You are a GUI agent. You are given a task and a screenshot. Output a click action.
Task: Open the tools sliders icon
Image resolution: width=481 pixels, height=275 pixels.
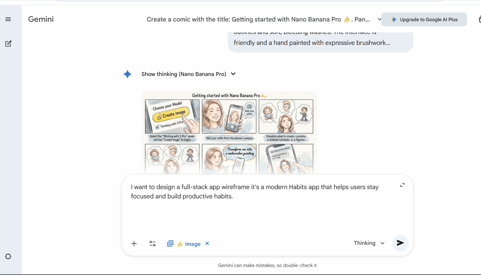point(152,244)
